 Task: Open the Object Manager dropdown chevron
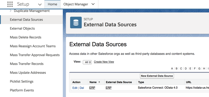point(93,4)
